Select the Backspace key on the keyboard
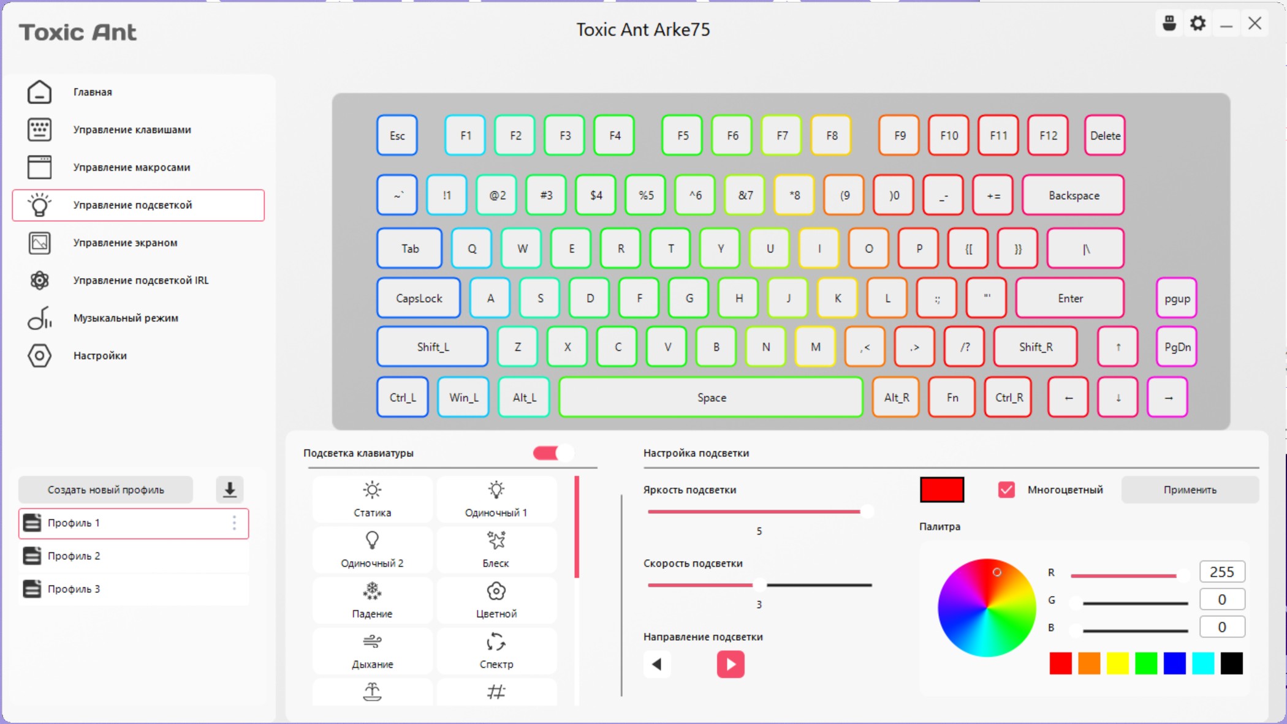 coord(1074,195)
